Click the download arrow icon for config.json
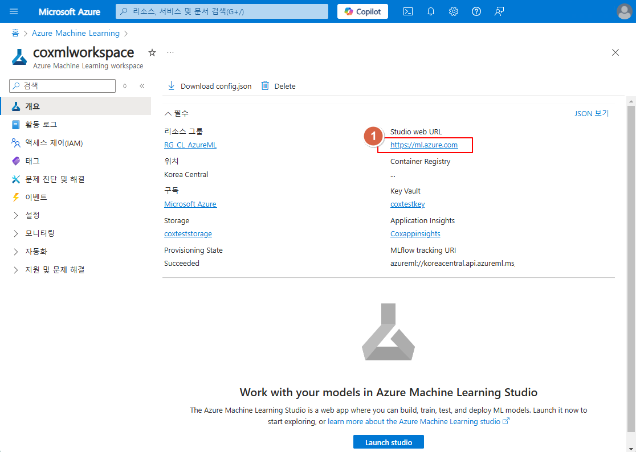The image size is (636, 452). point(171,86)
